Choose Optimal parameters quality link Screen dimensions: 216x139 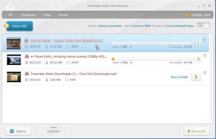point(110,26)
